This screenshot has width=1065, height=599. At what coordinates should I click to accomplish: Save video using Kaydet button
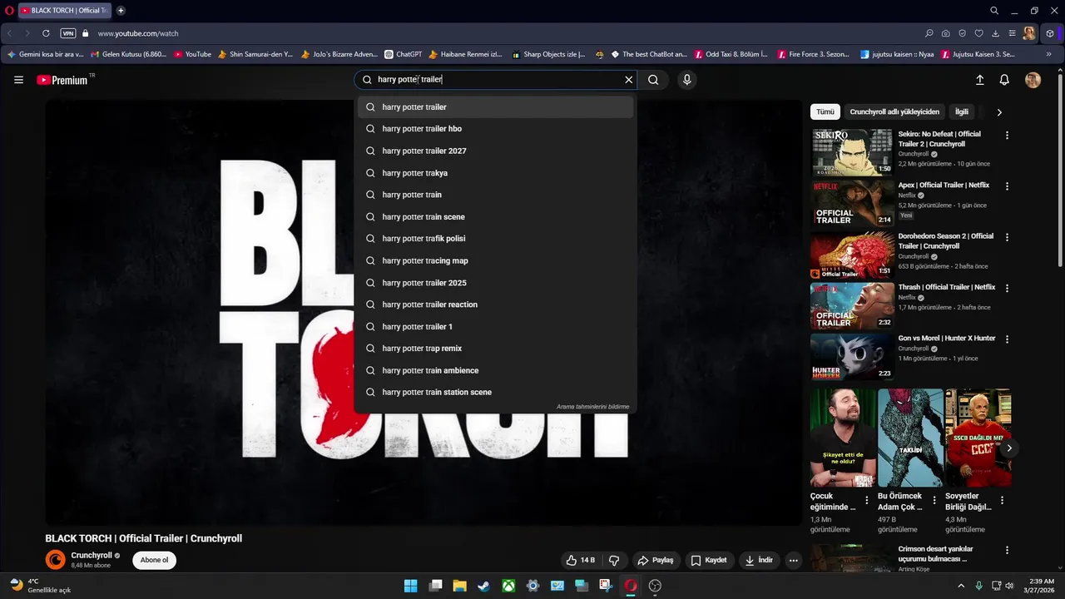pyautogui.click(x=709, y=561)
